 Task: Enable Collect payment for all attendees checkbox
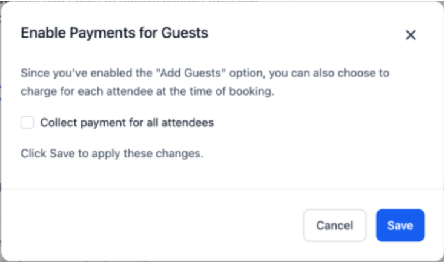(x=27, y=123)
